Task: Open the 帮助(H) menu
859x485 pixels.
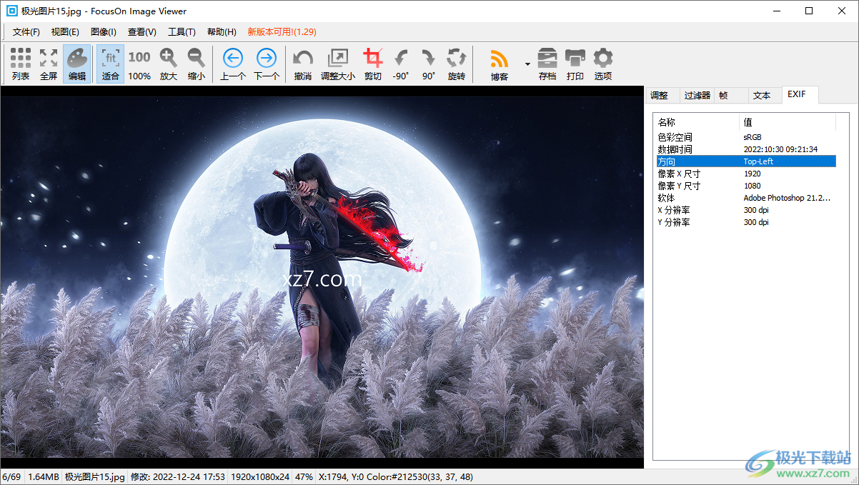Action: 222,31
